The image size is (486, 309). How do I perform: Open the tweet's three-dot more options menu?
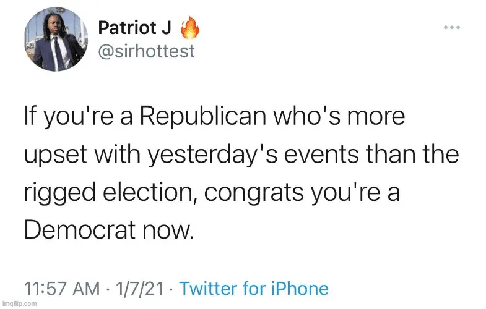[x=453, y=28]
